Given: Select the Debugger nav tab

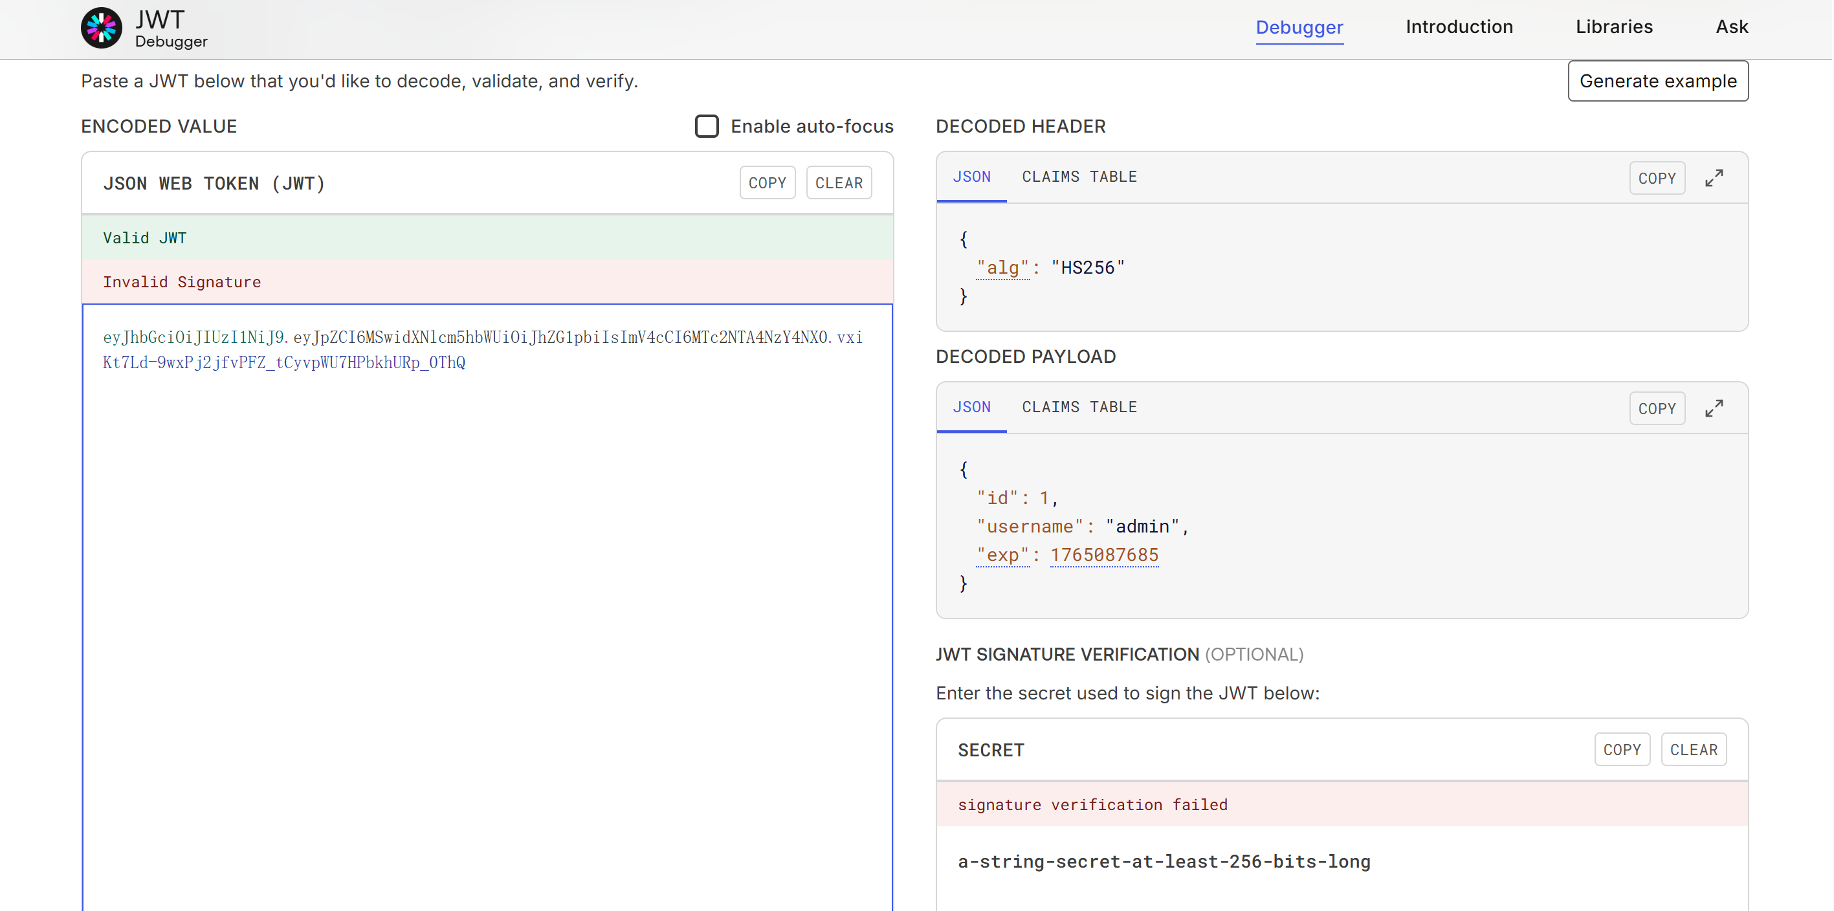Looking at the screenshot, I should 1299,27.
